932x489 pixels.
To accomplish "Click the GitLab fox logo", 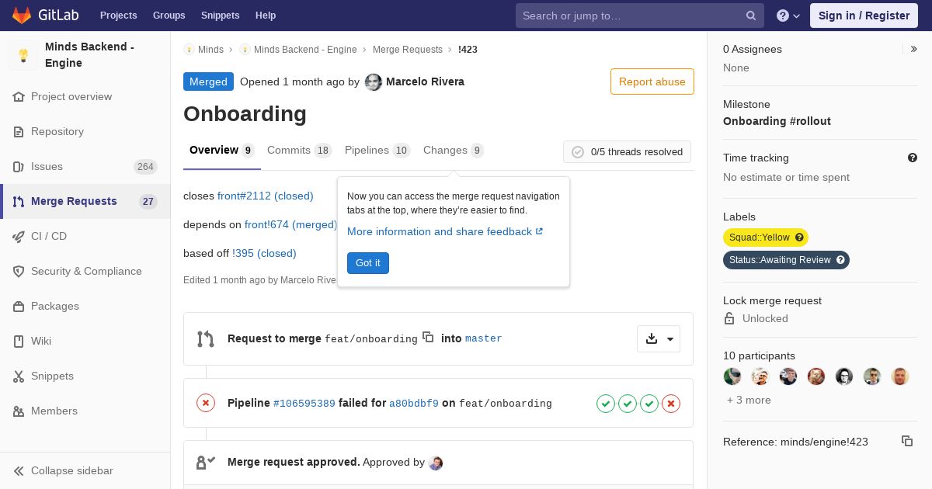I will [x=22, y=16].
